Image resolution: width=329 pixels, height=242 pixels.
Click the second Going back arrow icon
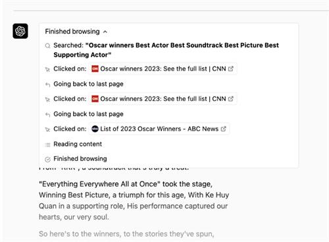pos(47,115)
